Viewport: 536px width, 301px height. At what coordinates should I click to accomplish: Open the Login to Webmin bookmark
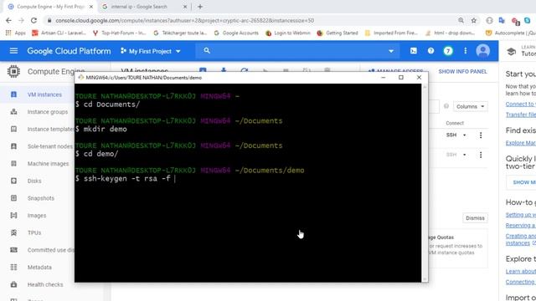pyautogui.click(x=288, y=33)
